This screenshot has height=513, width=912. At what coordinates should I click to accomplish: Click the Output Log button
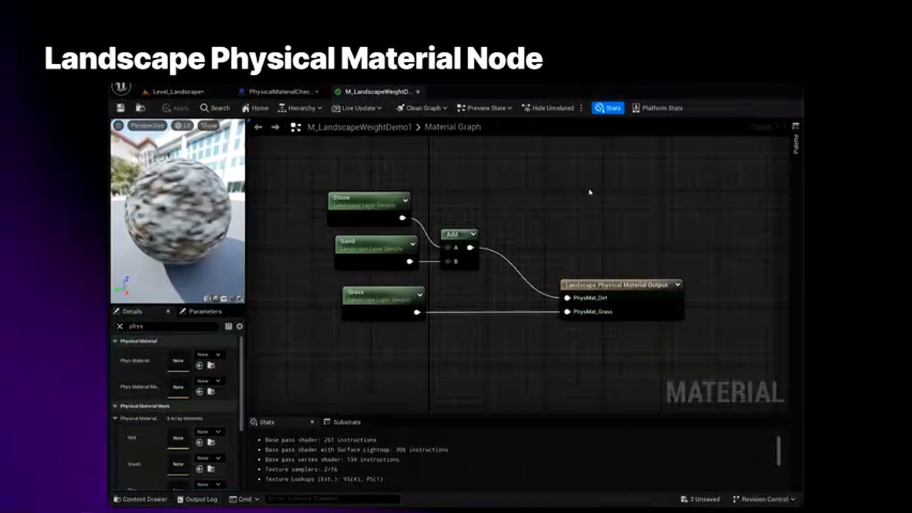coord(197,499)
